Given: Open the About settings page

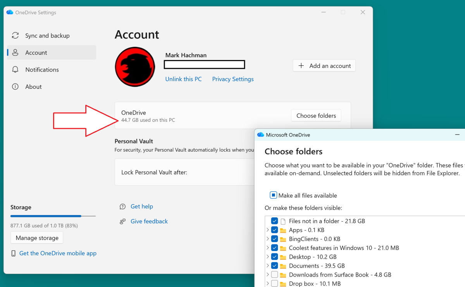Looking at the screenshot, I should tap(52, 87).
